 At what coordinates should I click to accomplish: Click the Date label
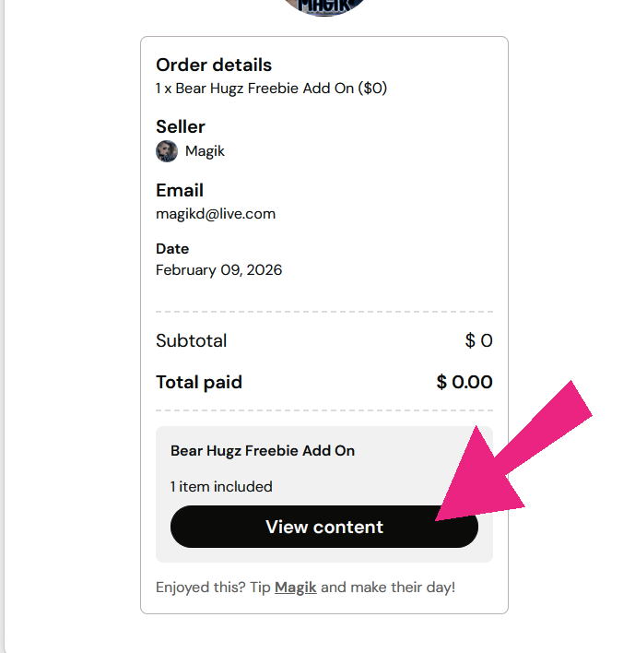pos(172,248)
